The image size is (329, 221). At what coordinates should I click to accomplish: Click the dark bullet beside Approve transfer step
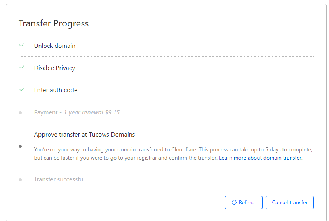tap(20, 146)
